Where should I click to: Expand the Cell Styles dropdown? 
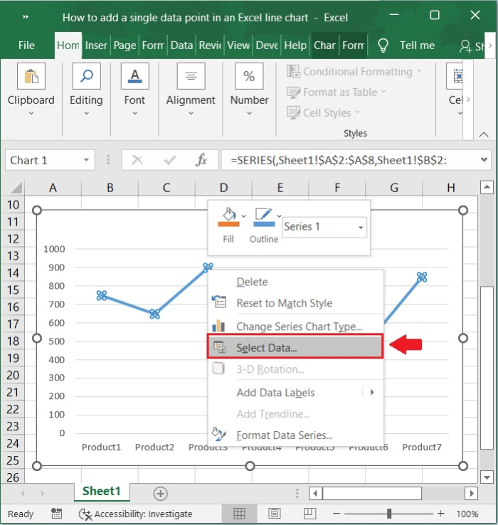pos(357,112)
